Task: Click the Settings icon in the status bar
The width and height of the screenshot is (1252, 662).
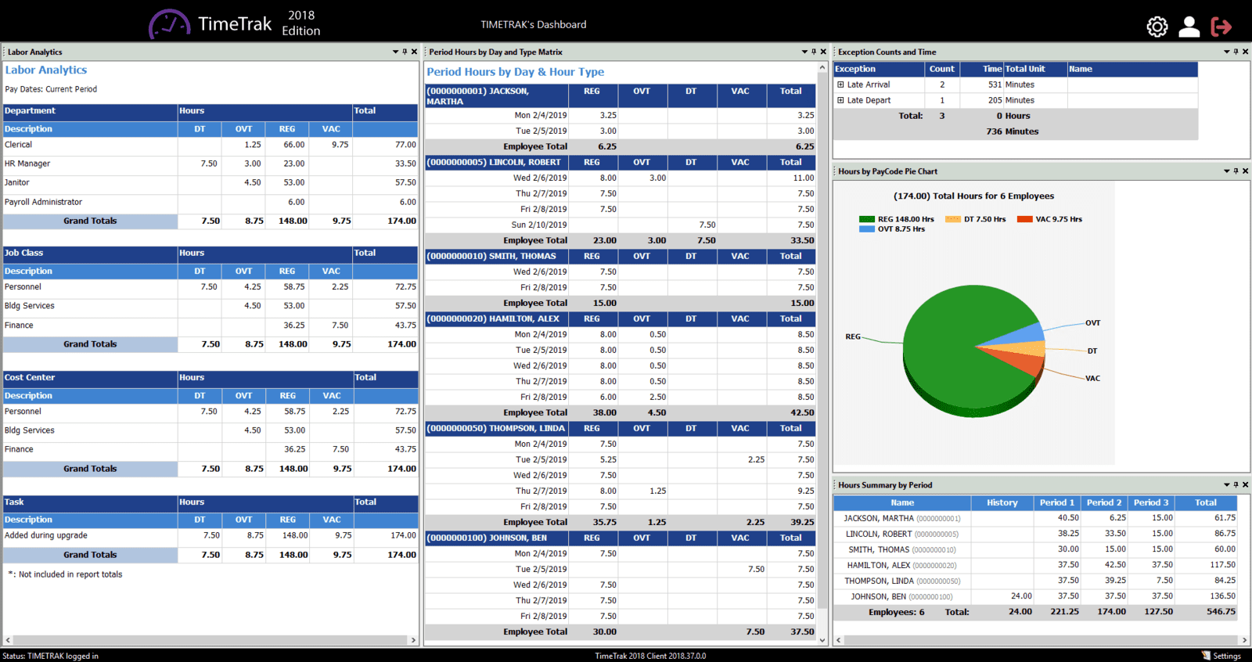Action: [1206, 656]
